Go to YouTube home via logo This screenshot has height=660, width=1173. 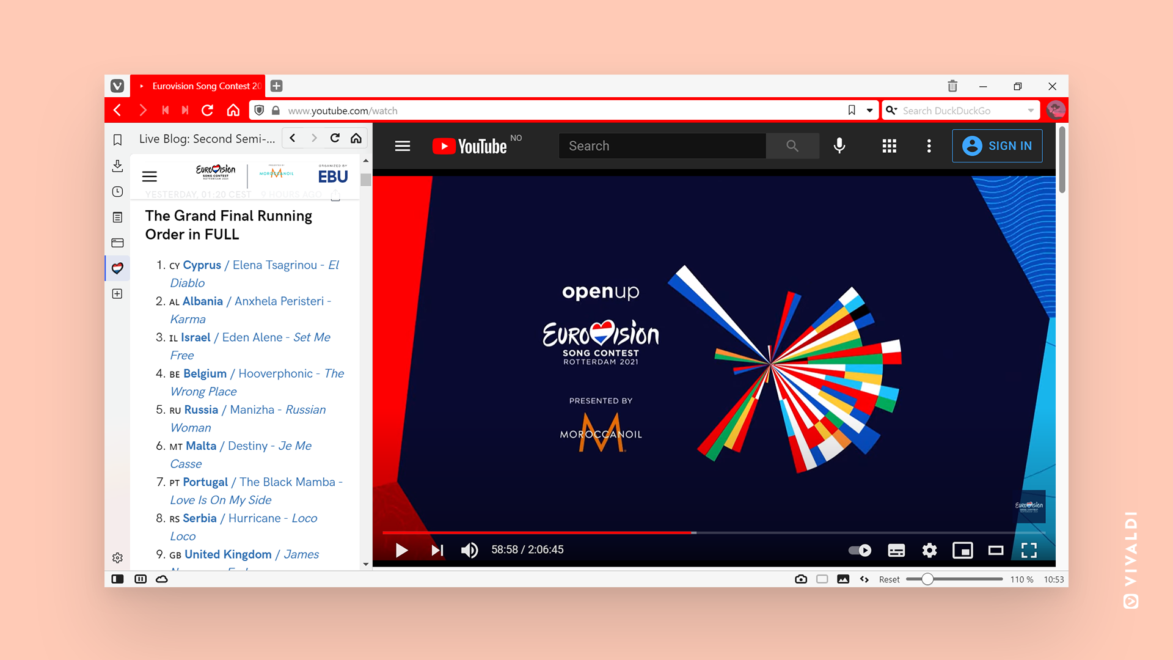click(469, 146)
